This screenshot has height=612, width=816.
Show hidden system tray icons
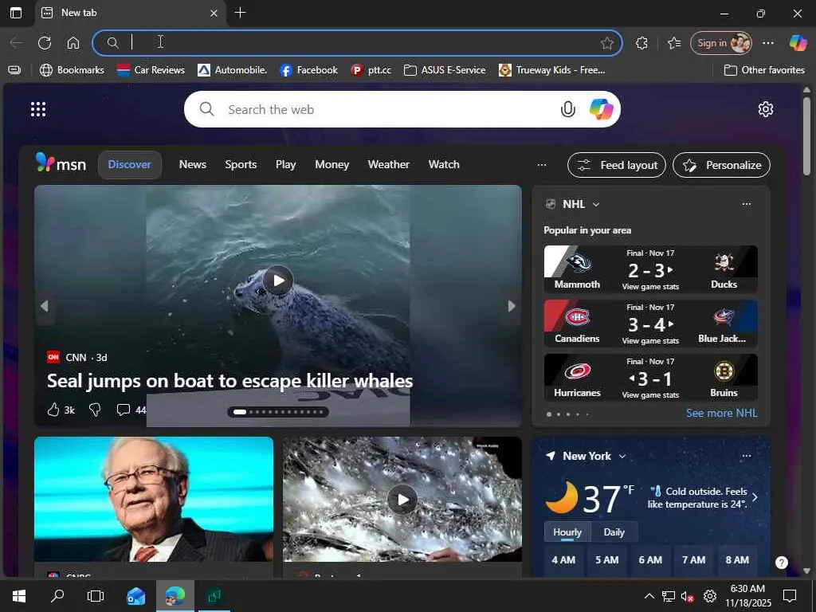649,596
